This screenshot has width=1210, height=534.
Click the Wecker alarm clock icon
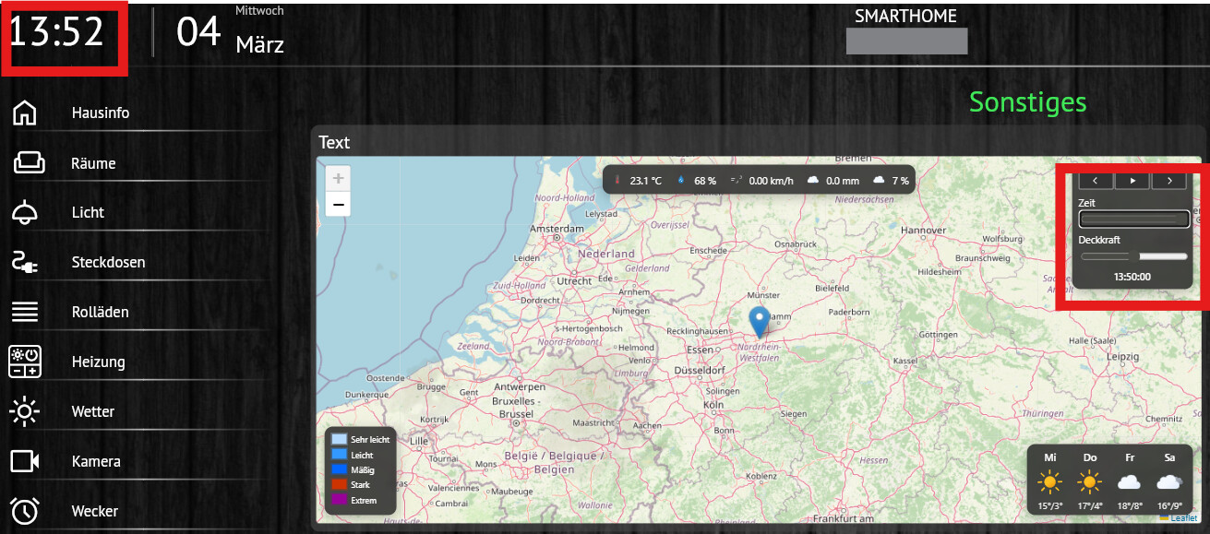coord(24,511)
